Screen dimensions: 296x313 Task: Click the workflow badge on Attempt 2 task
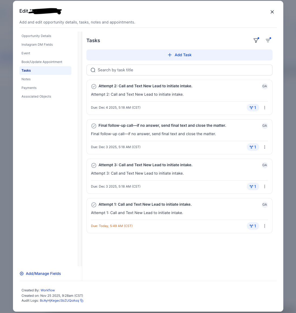[253, 107]
